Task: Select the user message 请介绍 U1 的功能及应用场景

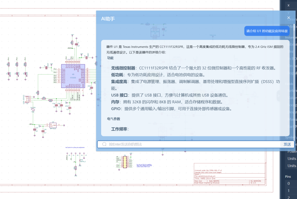Action: (x=267, y=31)
